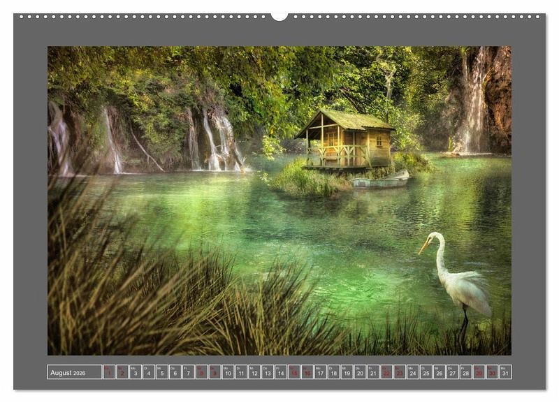
Task: Click day 11 in the calendar row
Action: tap(241, 372)
